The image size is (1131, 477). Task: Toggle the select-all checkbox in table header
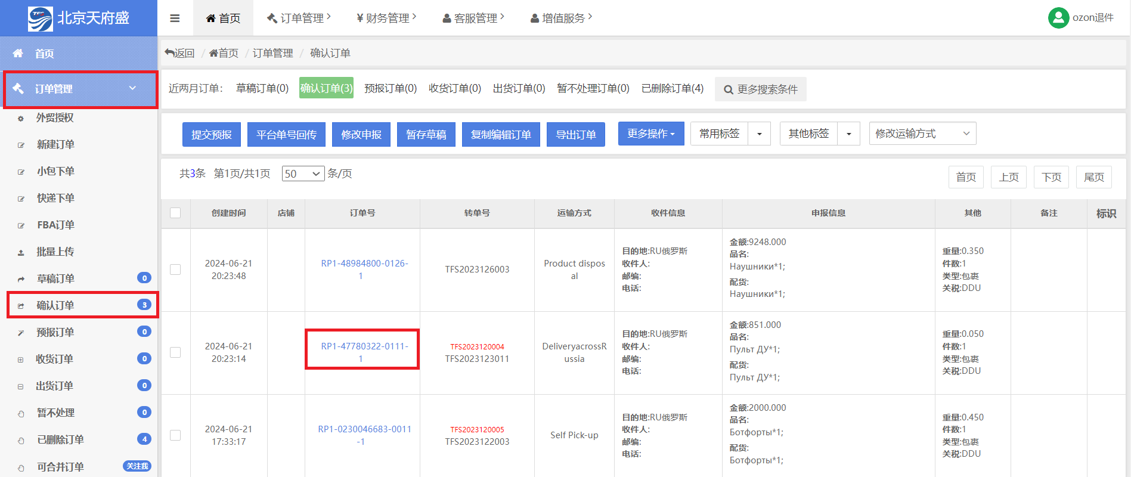pos(175,213)
